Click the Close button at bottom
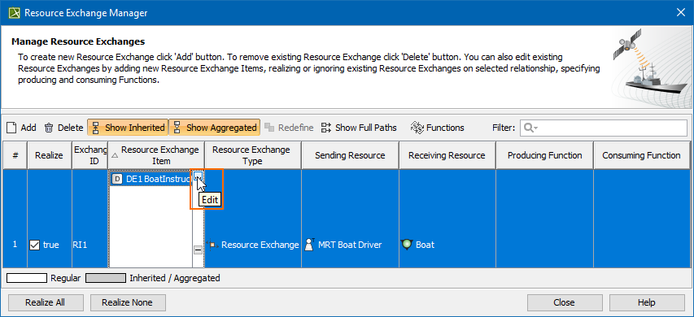 [564, 303]
